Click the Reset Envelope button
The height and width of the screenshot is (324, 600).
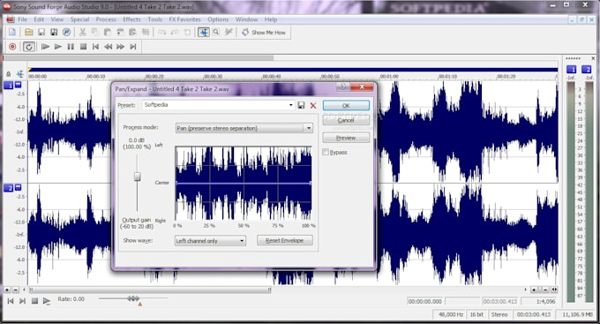tap(285, 240)
